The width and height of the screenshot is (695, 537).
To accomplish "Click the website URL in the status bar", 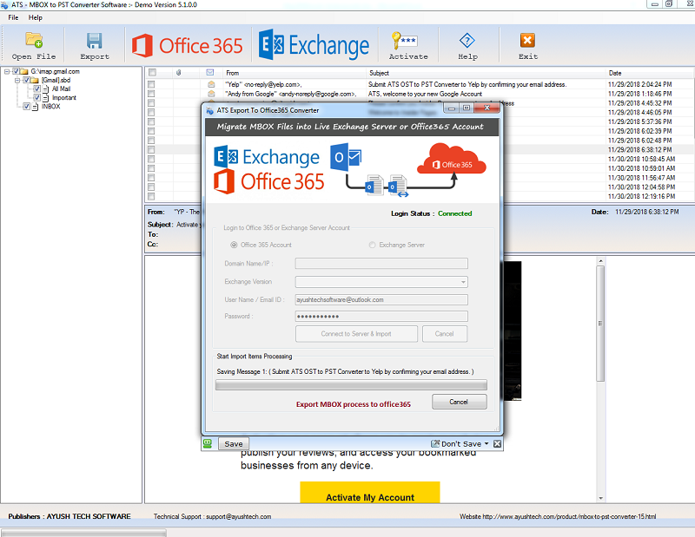I will click(569, 516).
